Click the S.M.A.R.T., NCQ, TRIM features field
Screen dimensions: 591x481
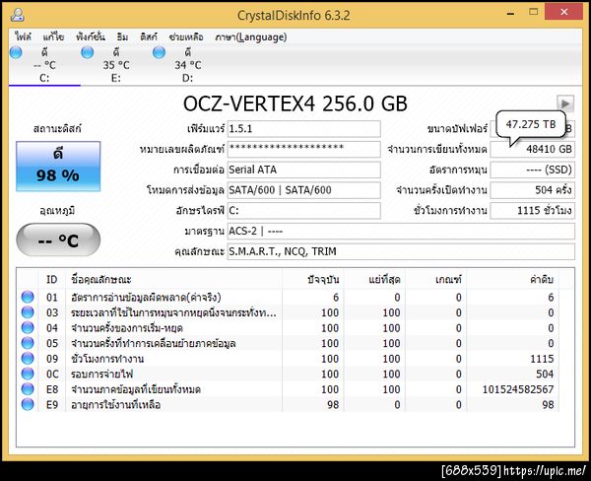tap(401, 251)
